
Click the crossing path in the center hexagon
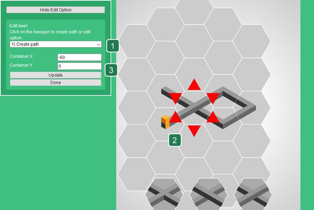pyautogui.click(x=194, y=108)
